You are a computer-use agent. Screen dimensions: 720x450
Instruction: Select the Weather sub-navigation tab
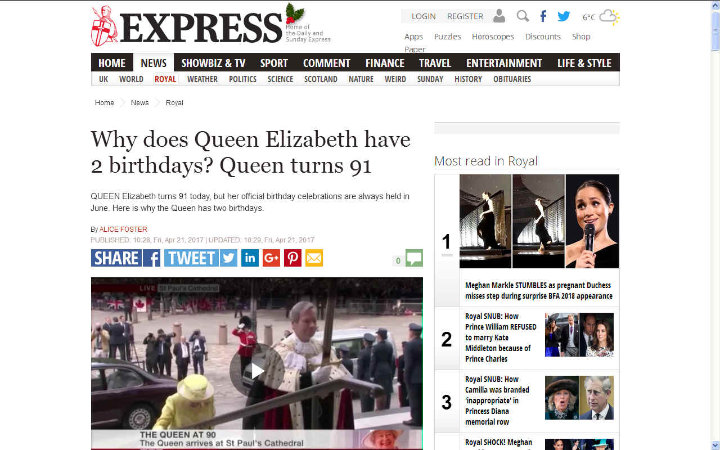click(x=202, y=79)
